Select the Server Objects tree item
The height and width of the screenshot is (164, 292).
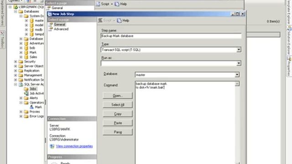[x=34, y=66]
